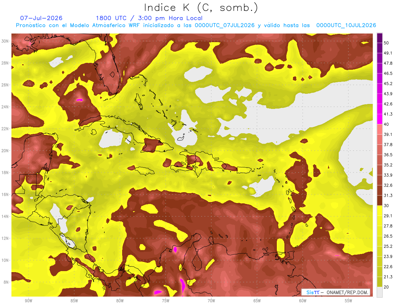This screenshot has width=395, height=305.
Task: Click the latitude axis label "20N"
Action: tap(5, 151)
